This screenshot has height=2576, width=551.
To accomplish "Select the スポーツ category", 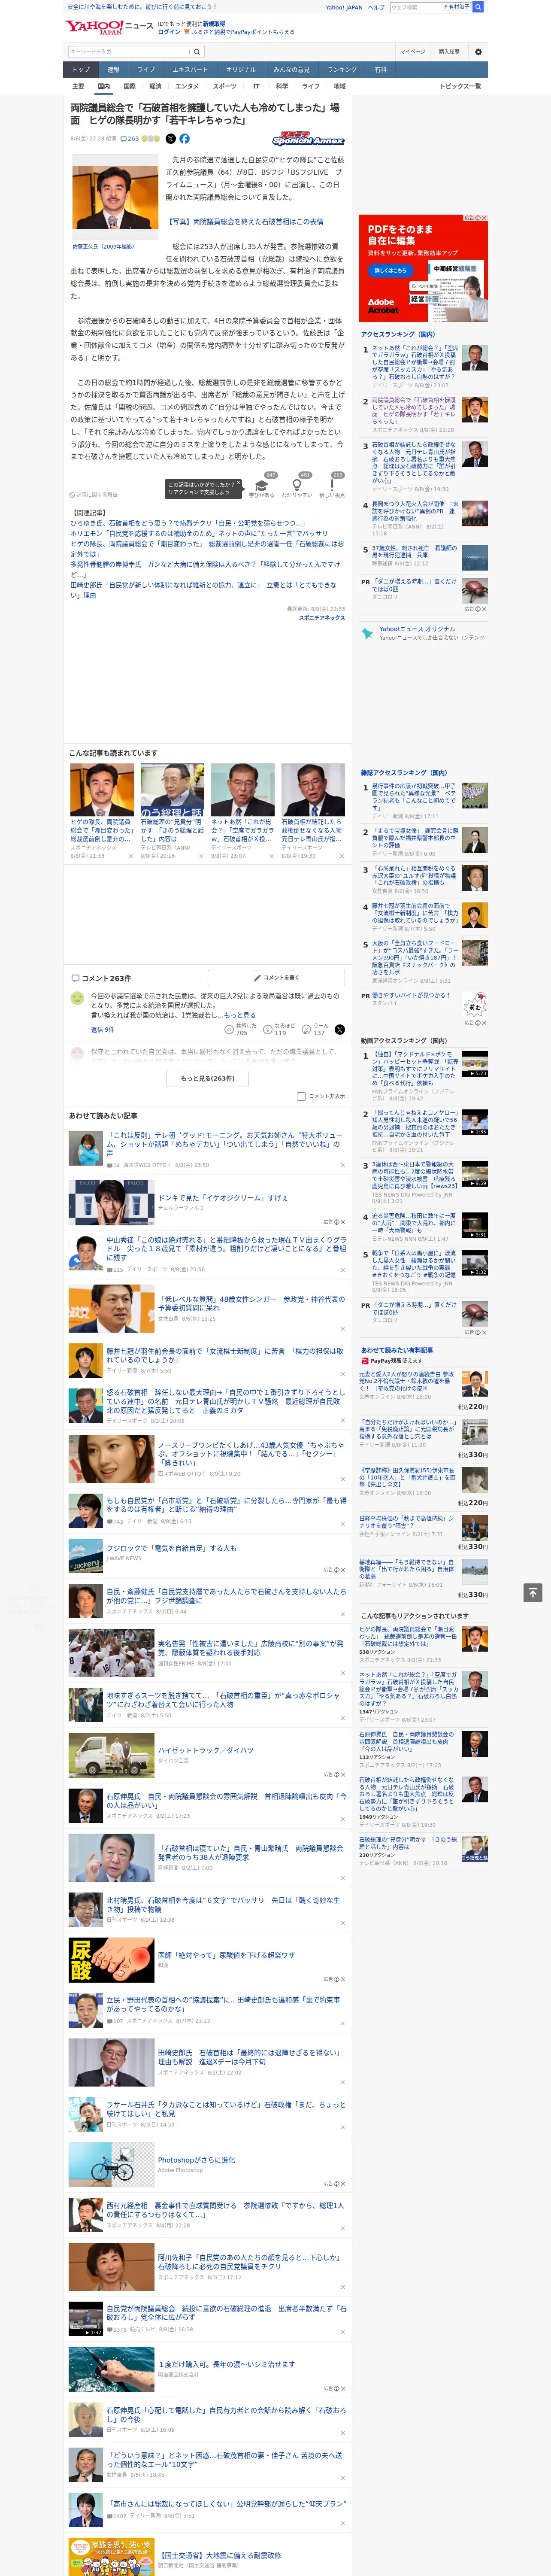I will click(x=225, y=86).
